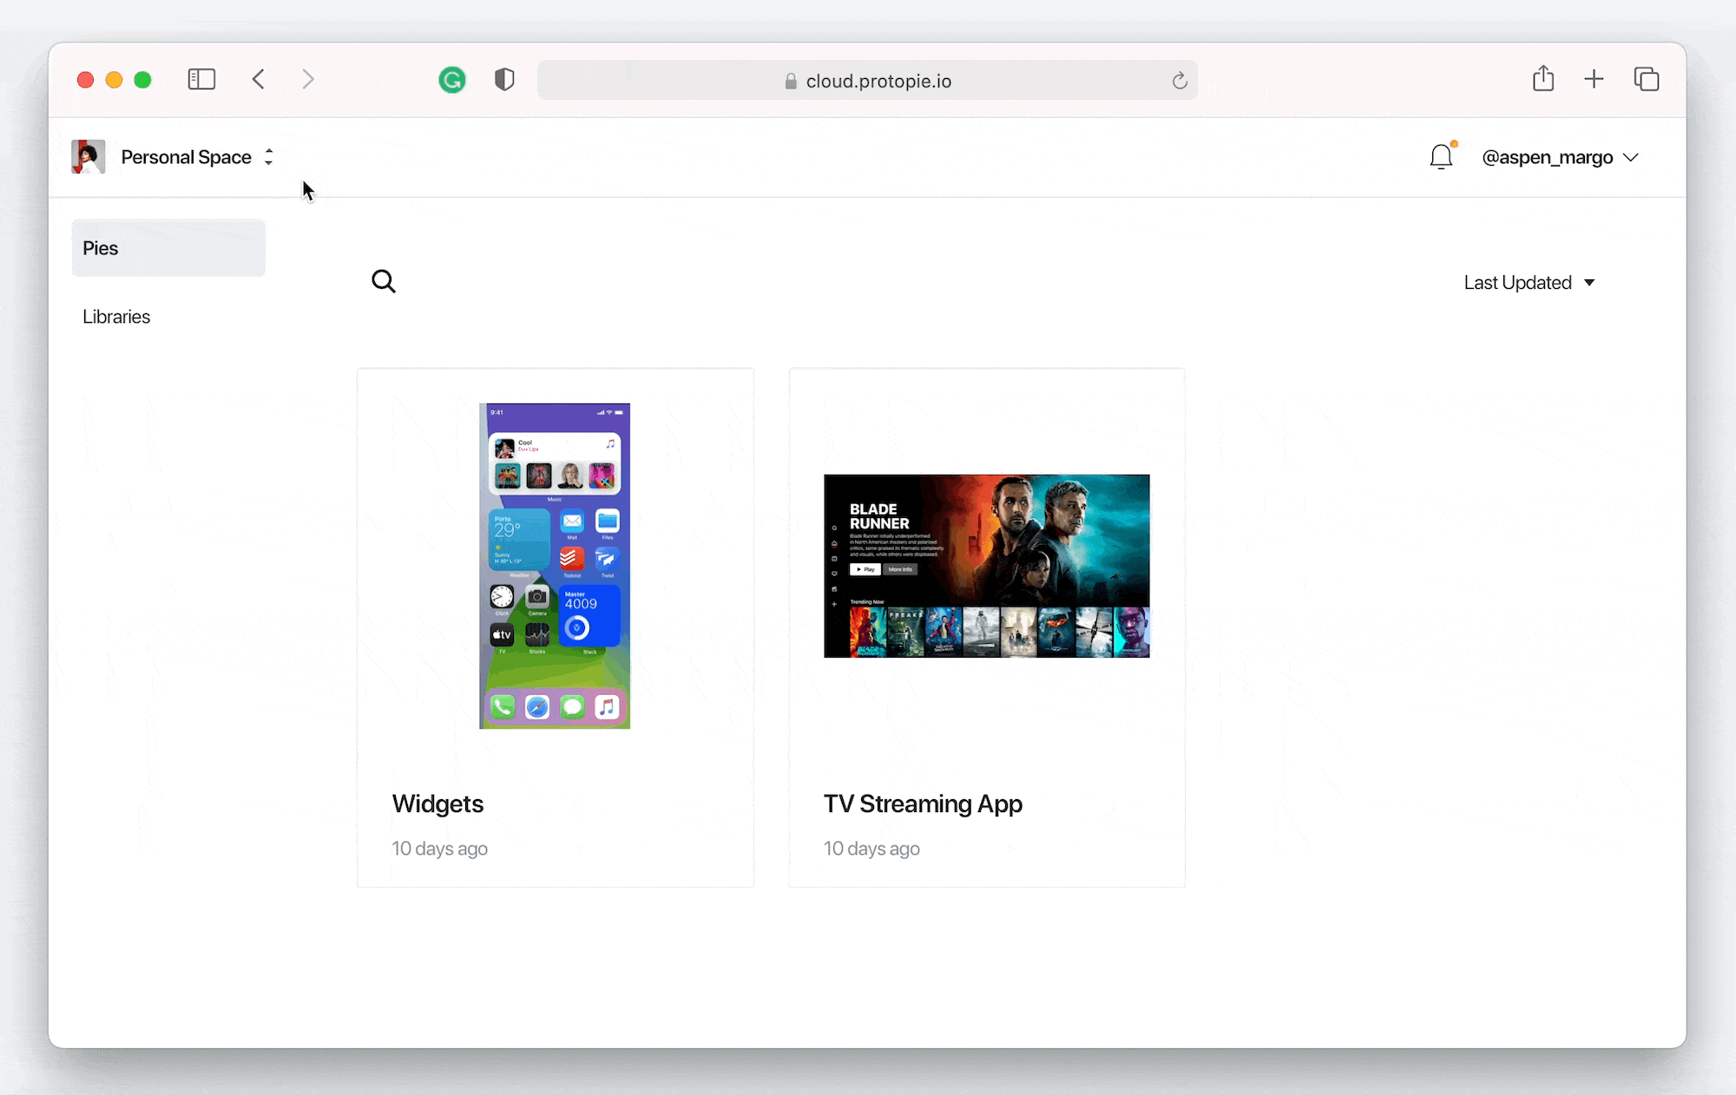
Task: Open the notifications bell
Action: click(x=1442, y=156)
